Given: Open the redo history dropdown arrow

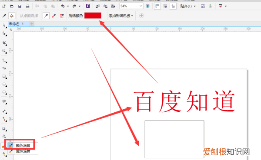Looking at the screenshot, I should pyautogui.click(x=80, y=7).
